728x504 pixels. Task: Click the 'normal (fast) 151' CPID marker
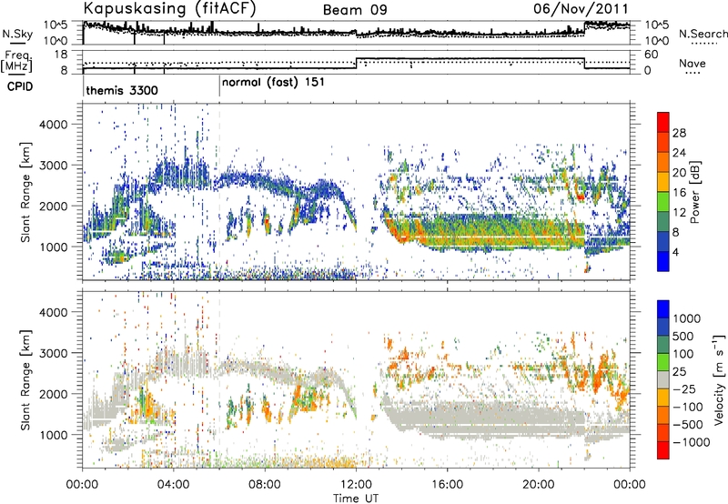tap(273, 83)
